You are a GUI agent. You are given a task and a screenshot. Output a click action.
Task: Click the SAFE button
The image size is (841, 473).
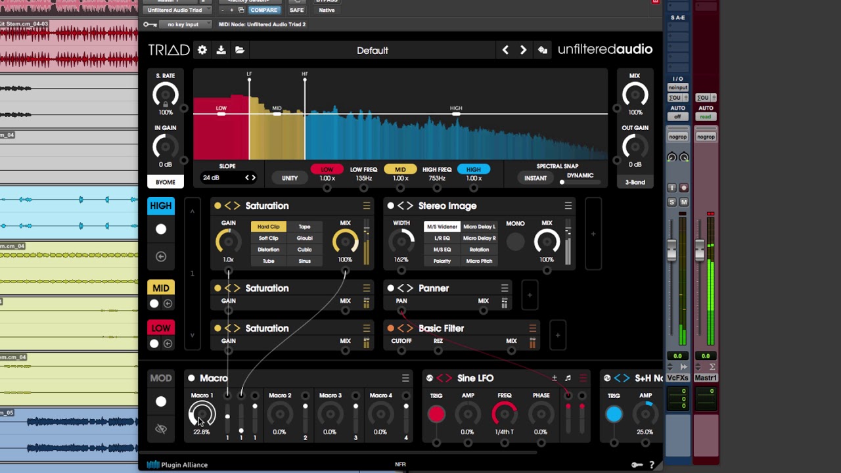click(x=297, y=10)
